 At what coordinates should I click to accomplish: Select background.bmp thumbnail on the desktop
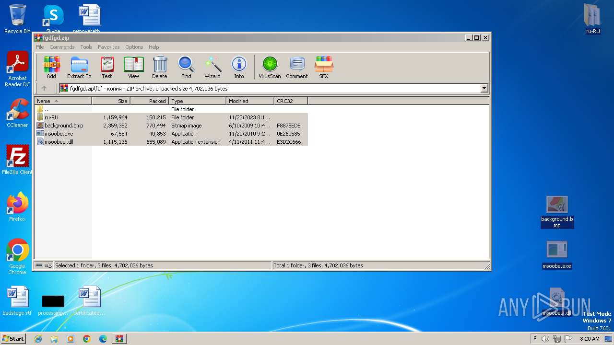click(557, 212)
